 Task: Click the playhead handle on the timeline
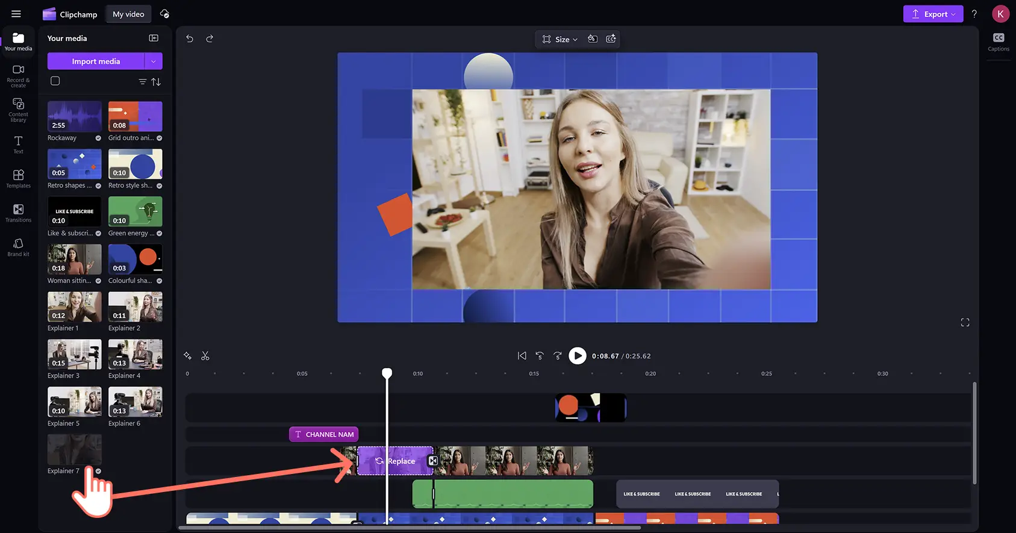[x=387, y=373]
